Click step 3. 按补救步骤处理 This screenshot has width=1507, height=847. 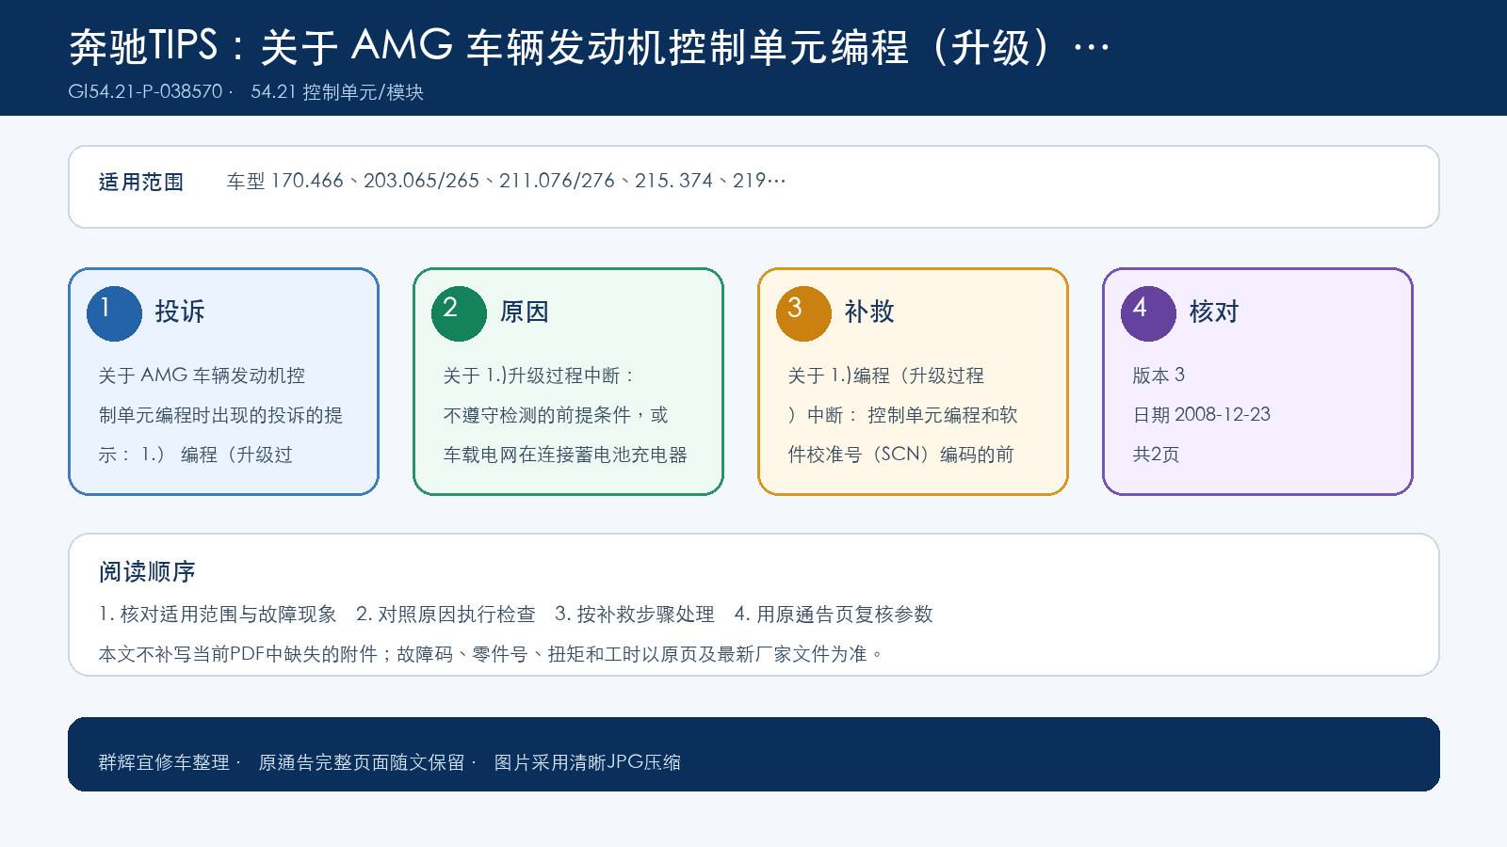pyautogui.click(x=635, y=615)
